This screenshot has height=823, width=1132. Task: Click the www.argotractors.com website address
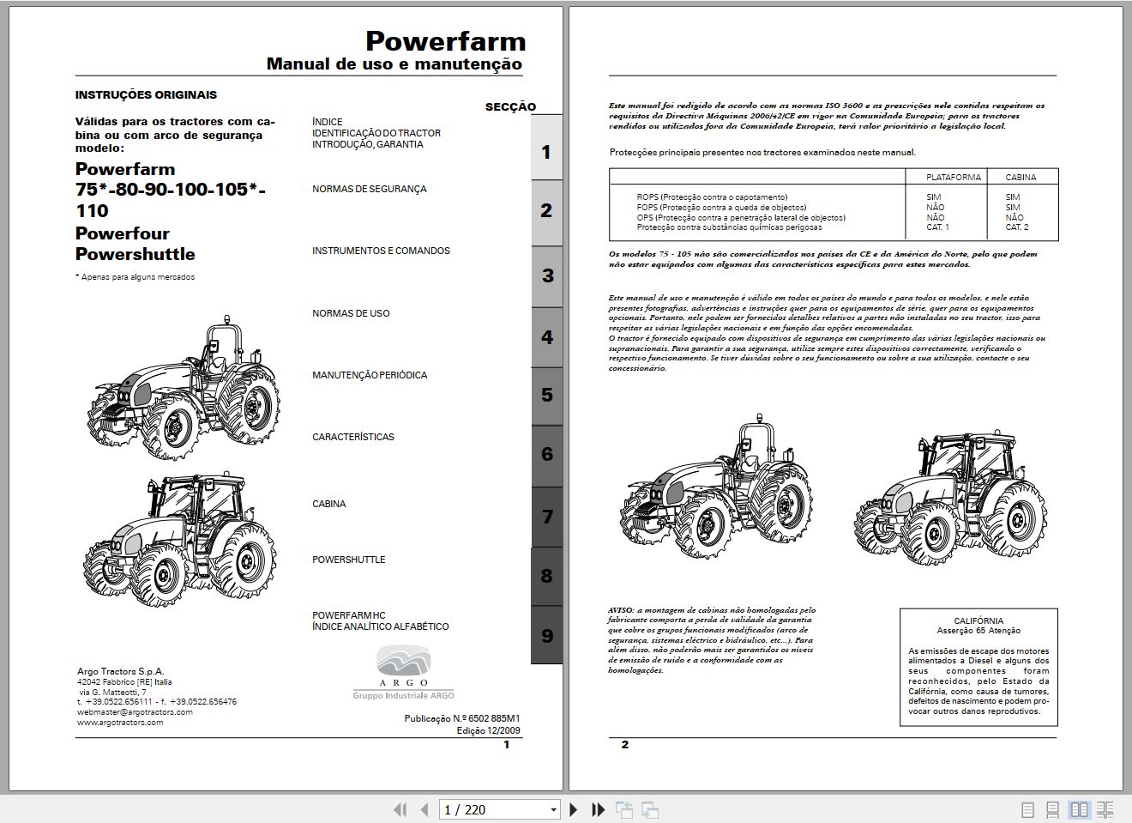(120, 723)
